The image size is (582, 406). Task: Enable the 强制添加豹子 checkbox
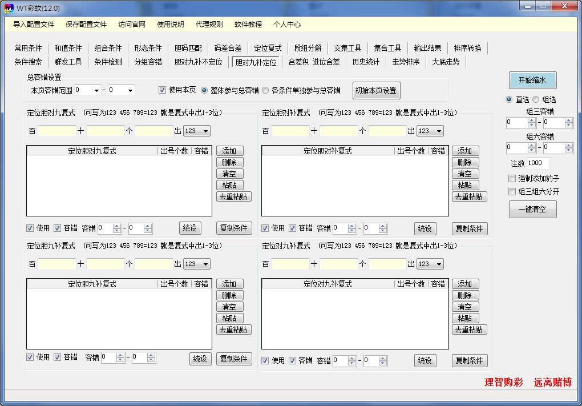(511, 179)
